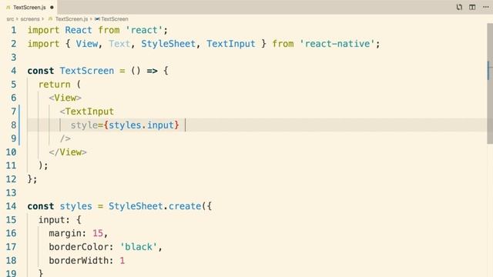Click line number 4 in gutter
493x277 pixels.
pos(14,71)
